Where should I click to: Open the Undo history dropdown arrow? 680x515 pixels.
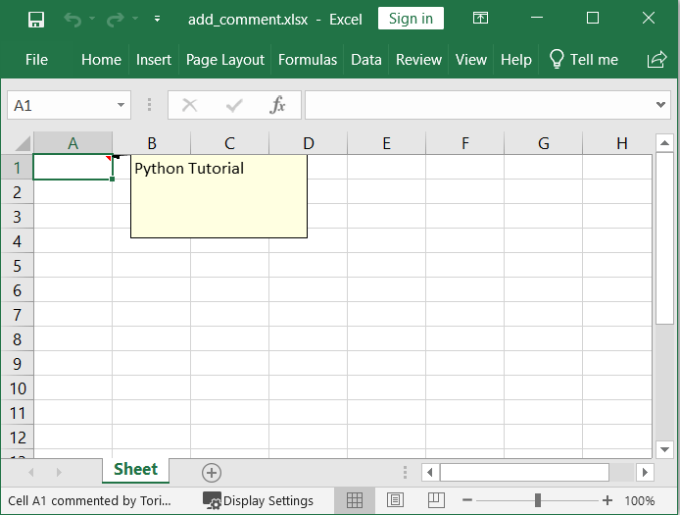[92, 19]
